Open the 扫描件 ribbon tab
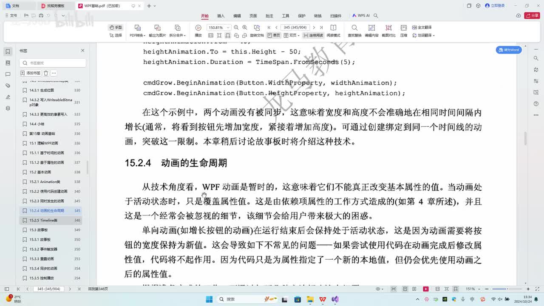 click(x=336, y=16)
